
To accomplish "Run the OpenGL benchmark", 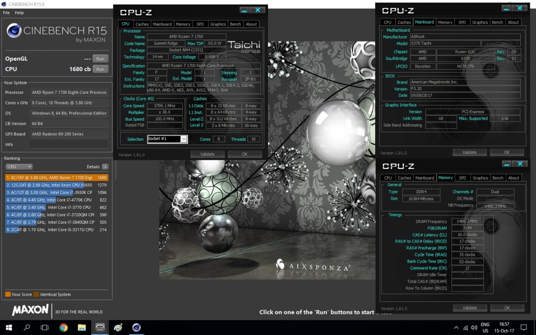I will click(100, 59).
